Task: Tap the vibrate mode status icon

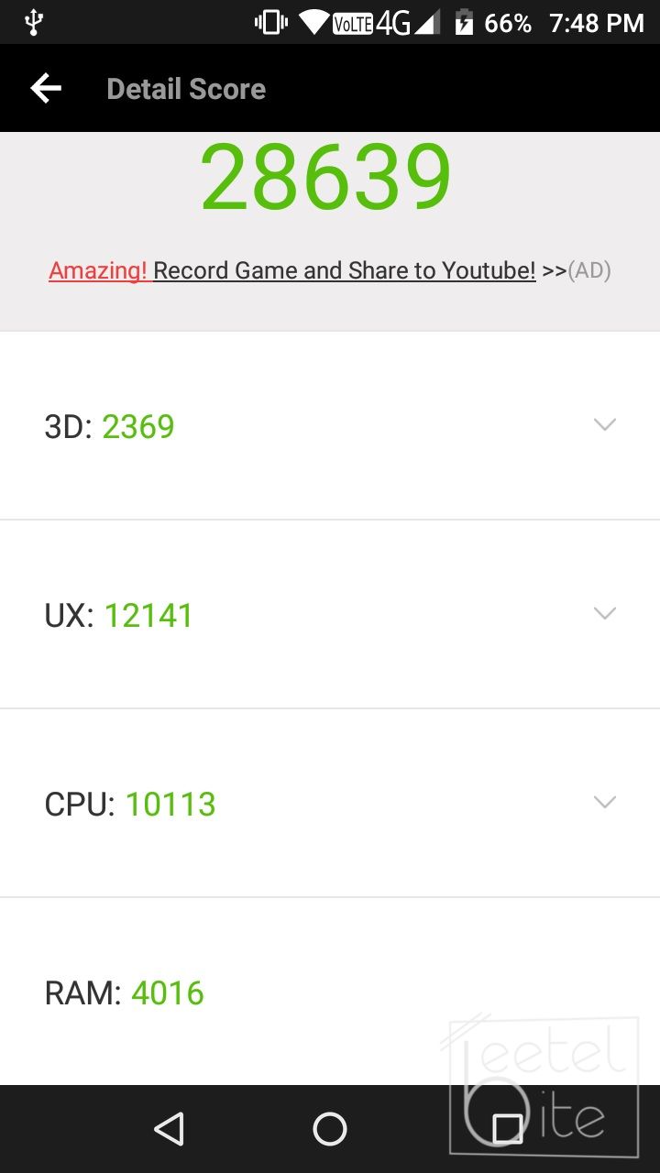Action: [x=271, y=22]
